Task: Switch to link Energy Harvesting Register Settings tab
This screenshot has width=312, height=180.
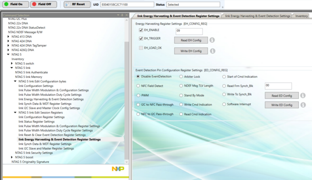Action: (178, 16)
